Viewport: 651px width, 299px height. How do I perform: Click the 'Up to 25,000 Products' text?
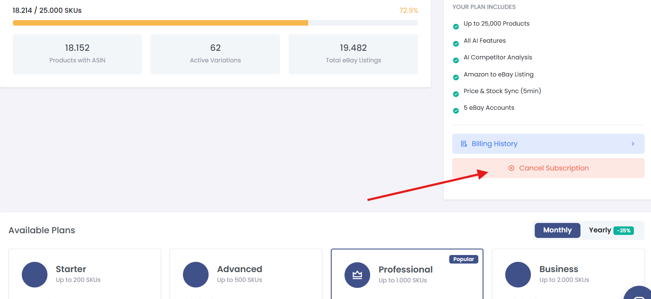pyautogui.click(x=497, y=23)
